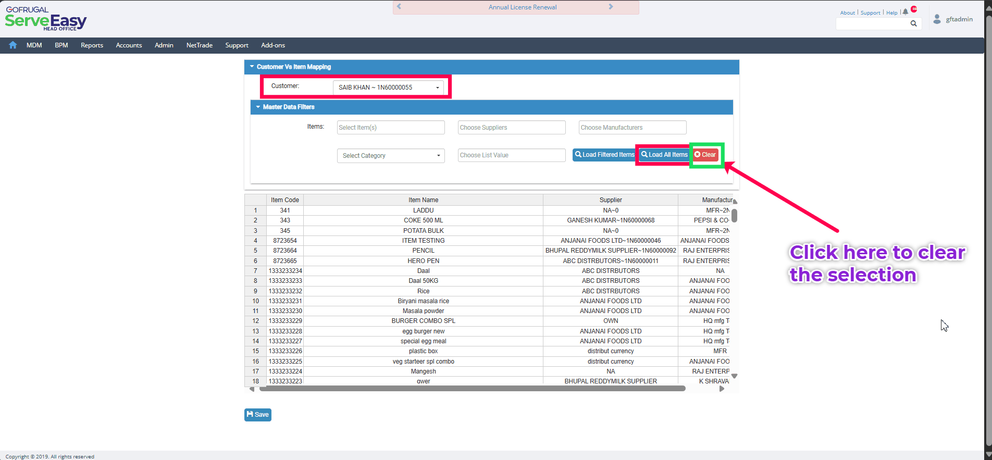Open the NetTrade menu
This screenshot has width=992, height=460.
tap(200, 45)
